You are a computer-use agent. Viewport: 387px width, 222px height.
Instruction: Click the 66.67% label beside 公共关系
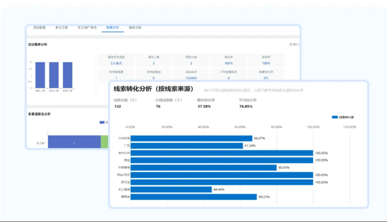pos(259,138)
